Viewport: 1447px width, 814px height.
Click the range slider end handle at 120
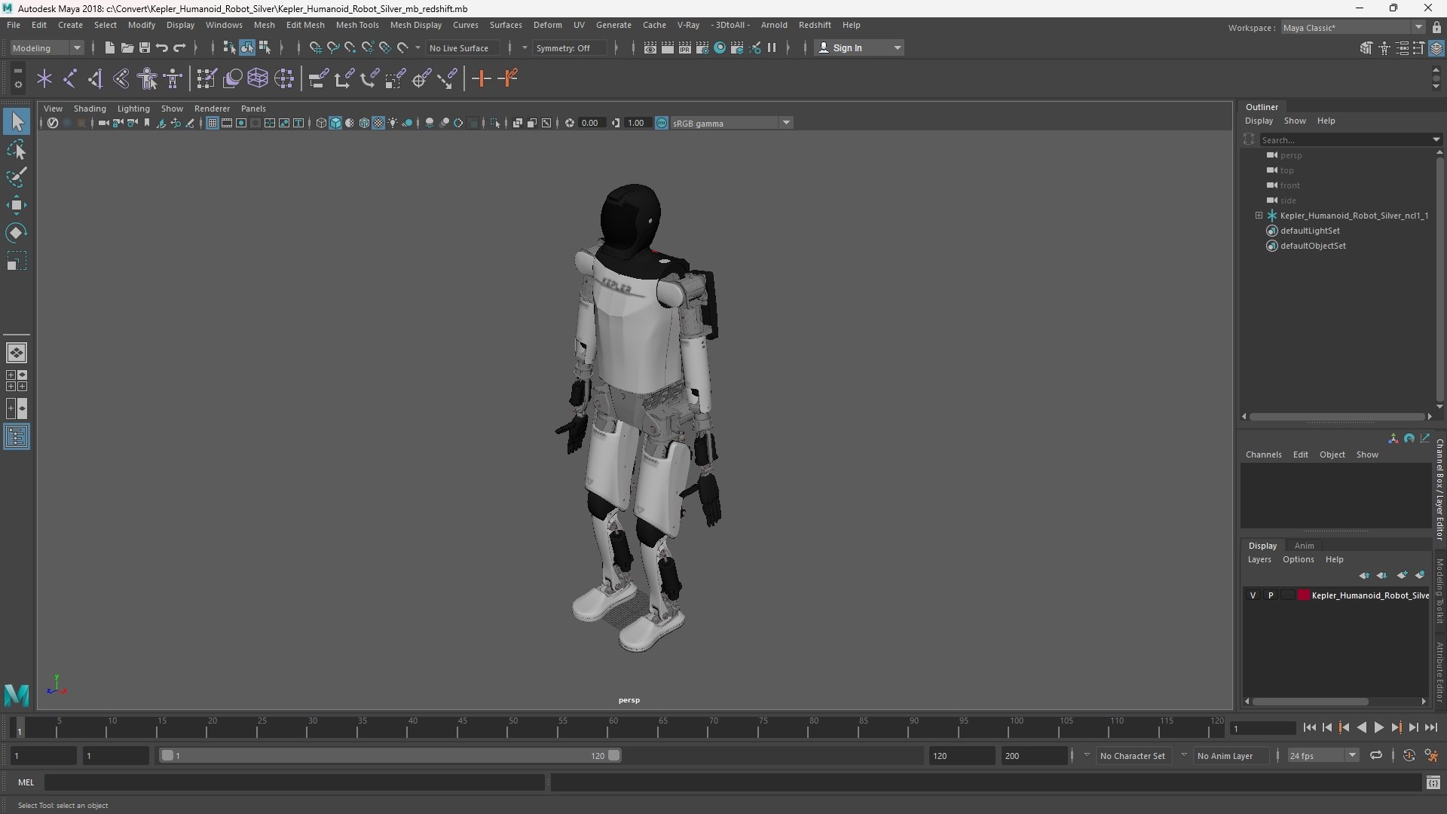click(x=614, y=755)
